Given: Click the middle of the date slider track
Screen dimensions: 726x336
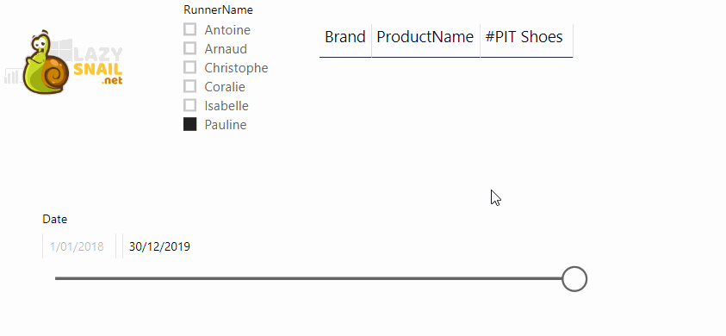Looking at the screenshot, I should (x=309, y=278).
